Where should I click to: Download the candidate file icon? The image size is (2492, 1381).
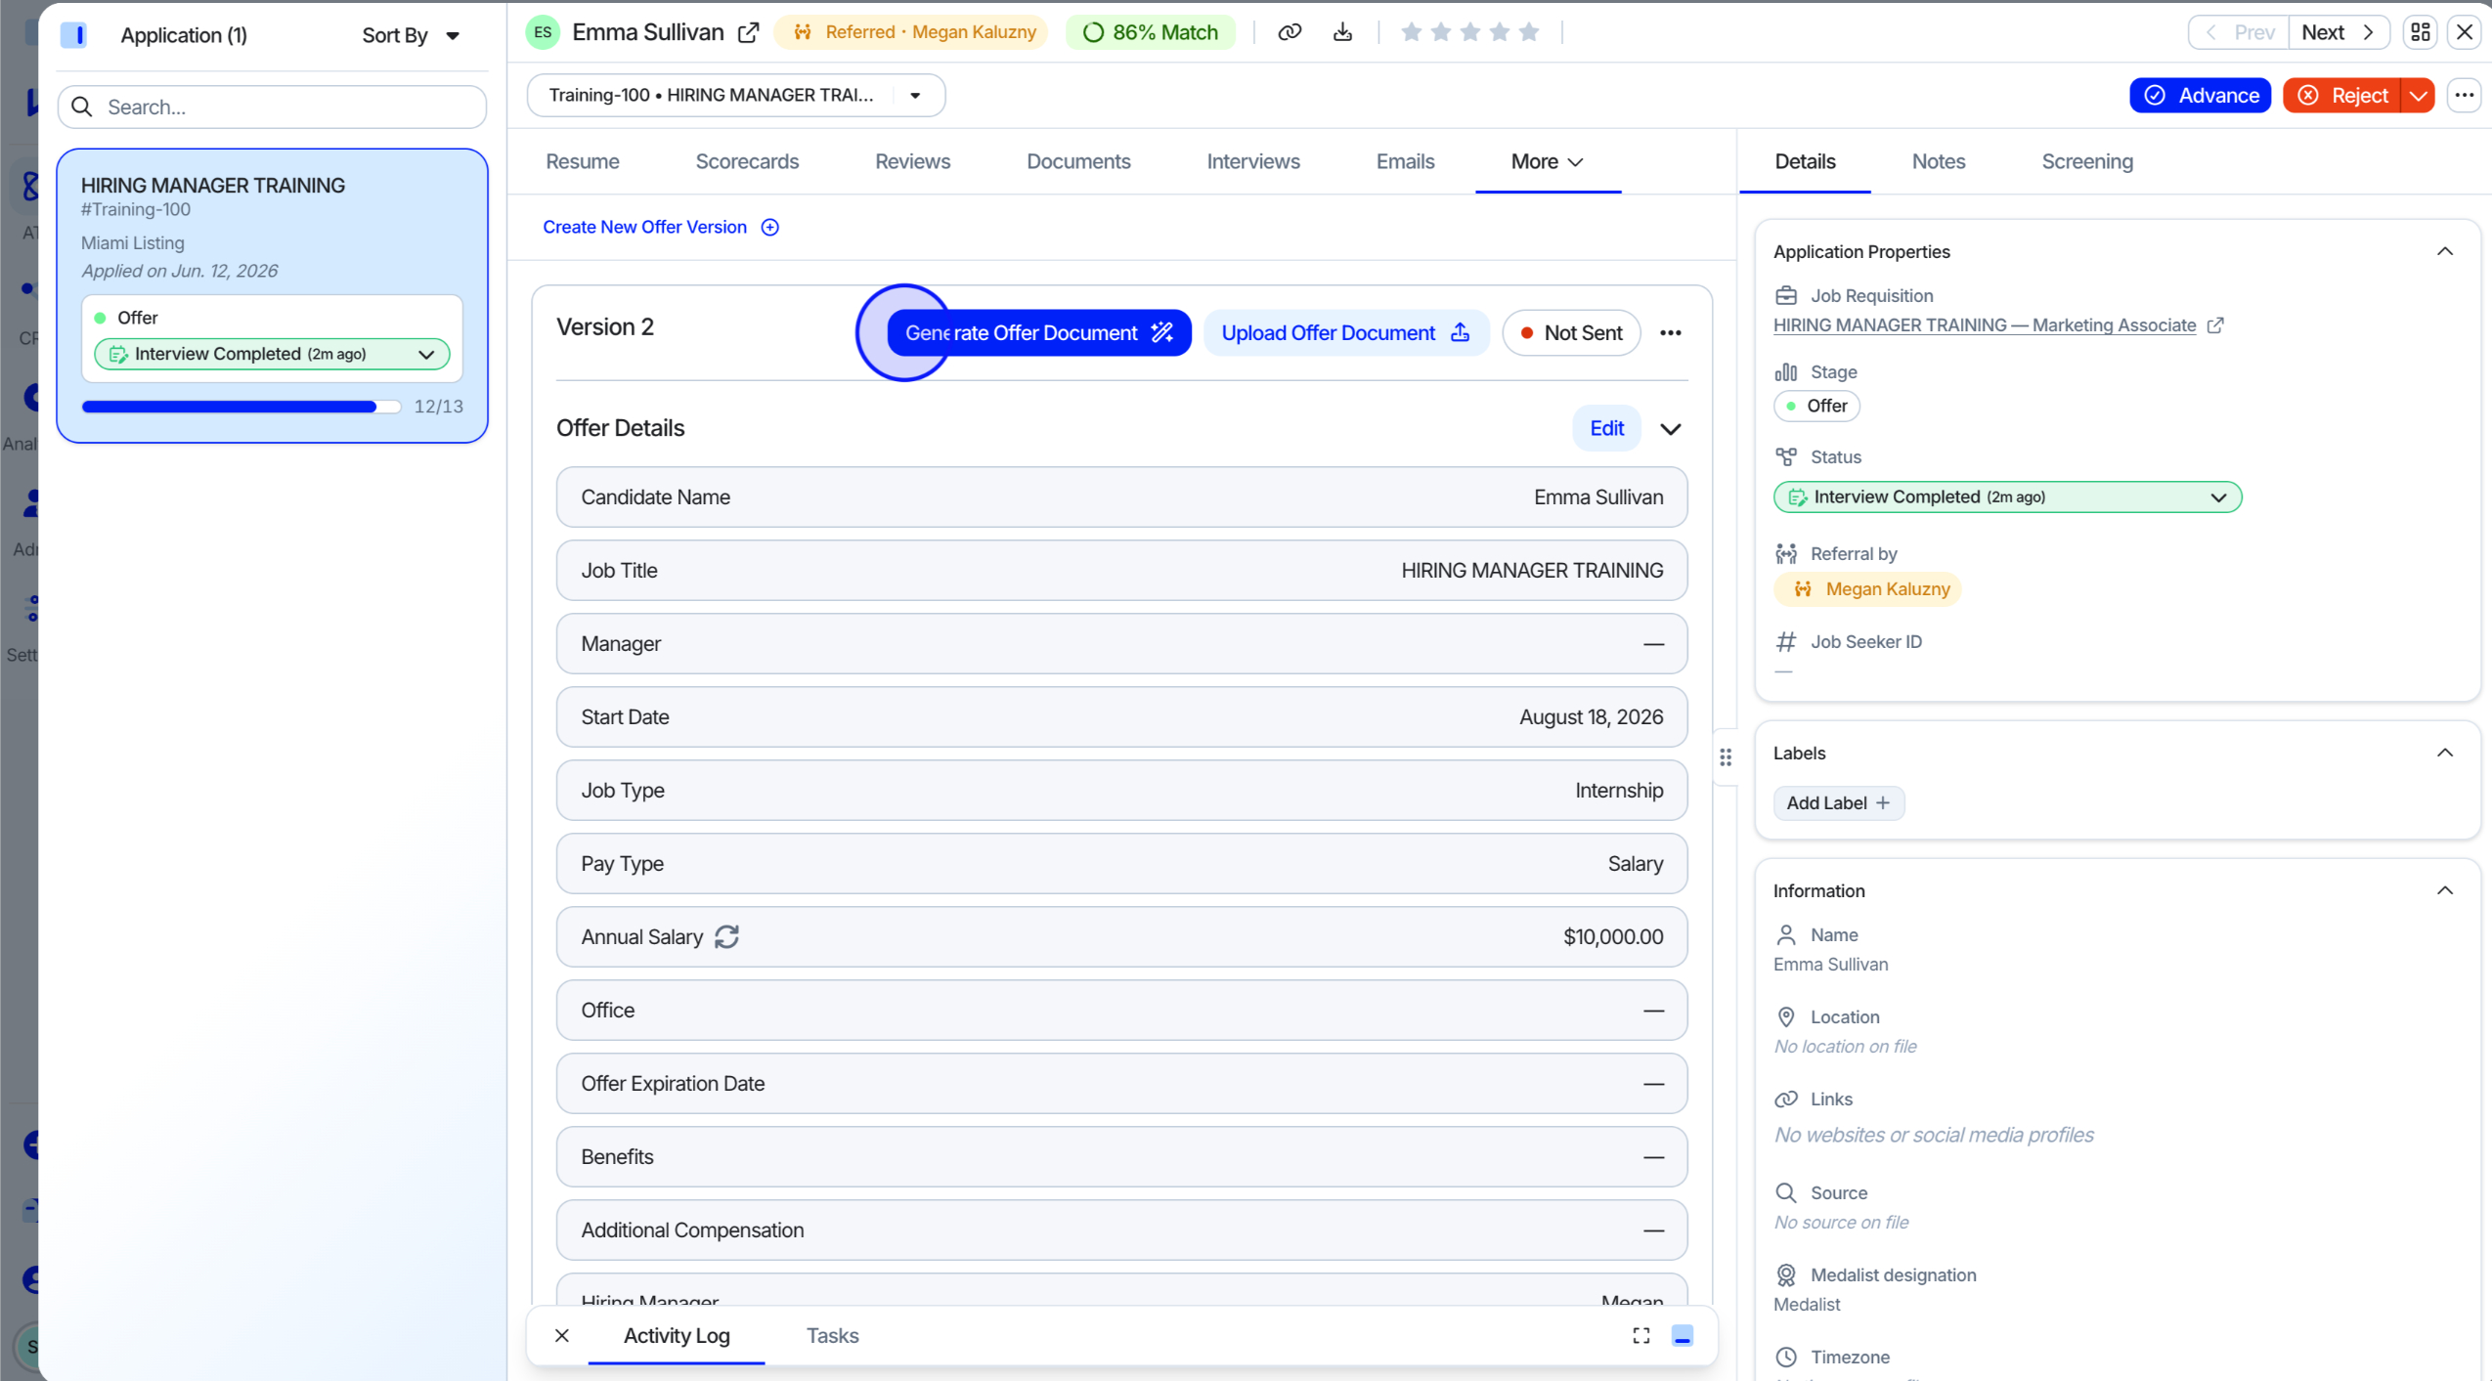pos(1342,32)
